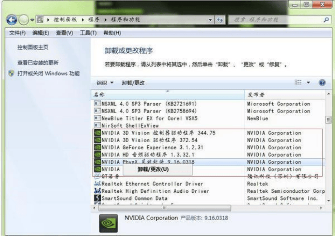The width and height of the screenshot is (335, 236).
Task: Click Microsoft Corporation publisher of KB2721691
Action: [x=278, y=104]
